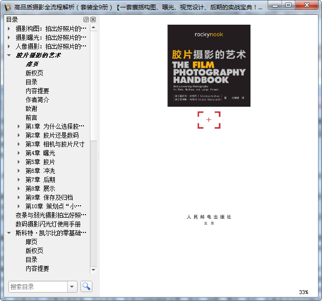The image size is (322, 301).
Task: Select 第8章 展示 chapter title
Action: pos(40,188)
